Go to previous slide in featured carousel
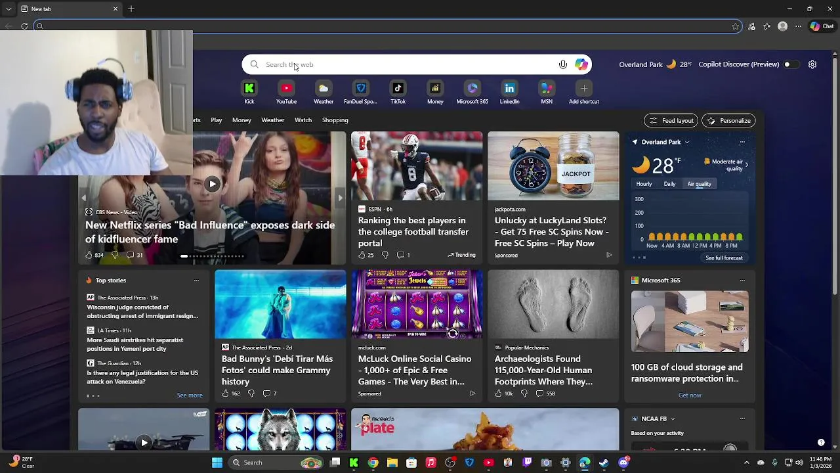Image resolution: width=840 pixels, height=473 pixels. [x=83, y=198]
